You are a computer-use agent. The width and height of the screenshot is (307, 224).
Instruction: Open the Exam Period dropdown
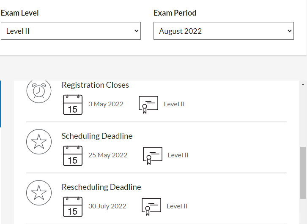pos(223,31)
